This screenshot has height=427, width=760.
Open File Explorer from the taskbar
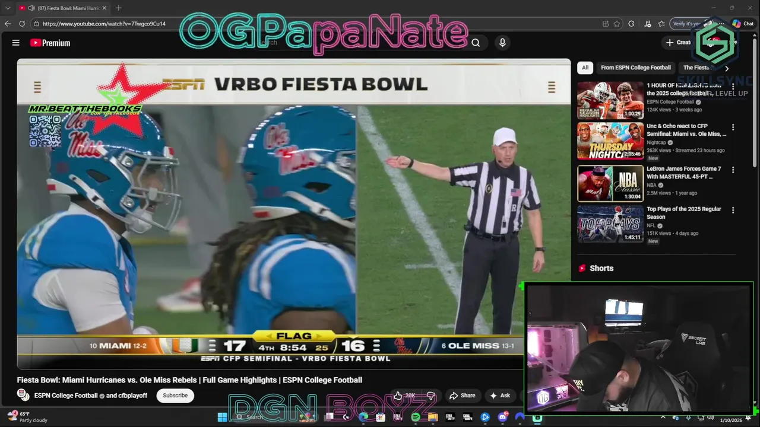(x=433, y=417)
